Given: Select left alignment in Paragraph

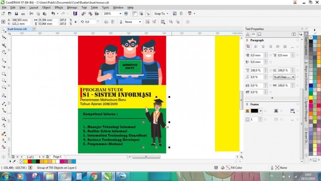Looking at the screenshot, I should (256, 47).
